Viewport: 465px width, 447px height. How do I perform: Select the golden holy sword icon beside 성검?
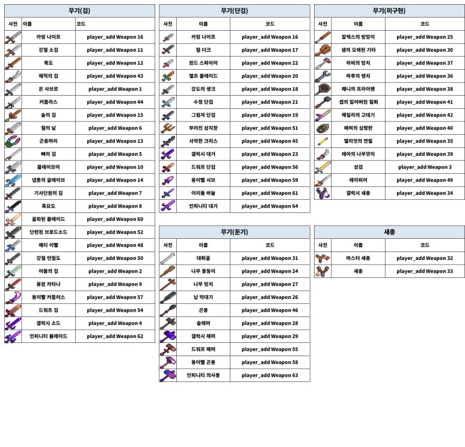coord(323,167)
